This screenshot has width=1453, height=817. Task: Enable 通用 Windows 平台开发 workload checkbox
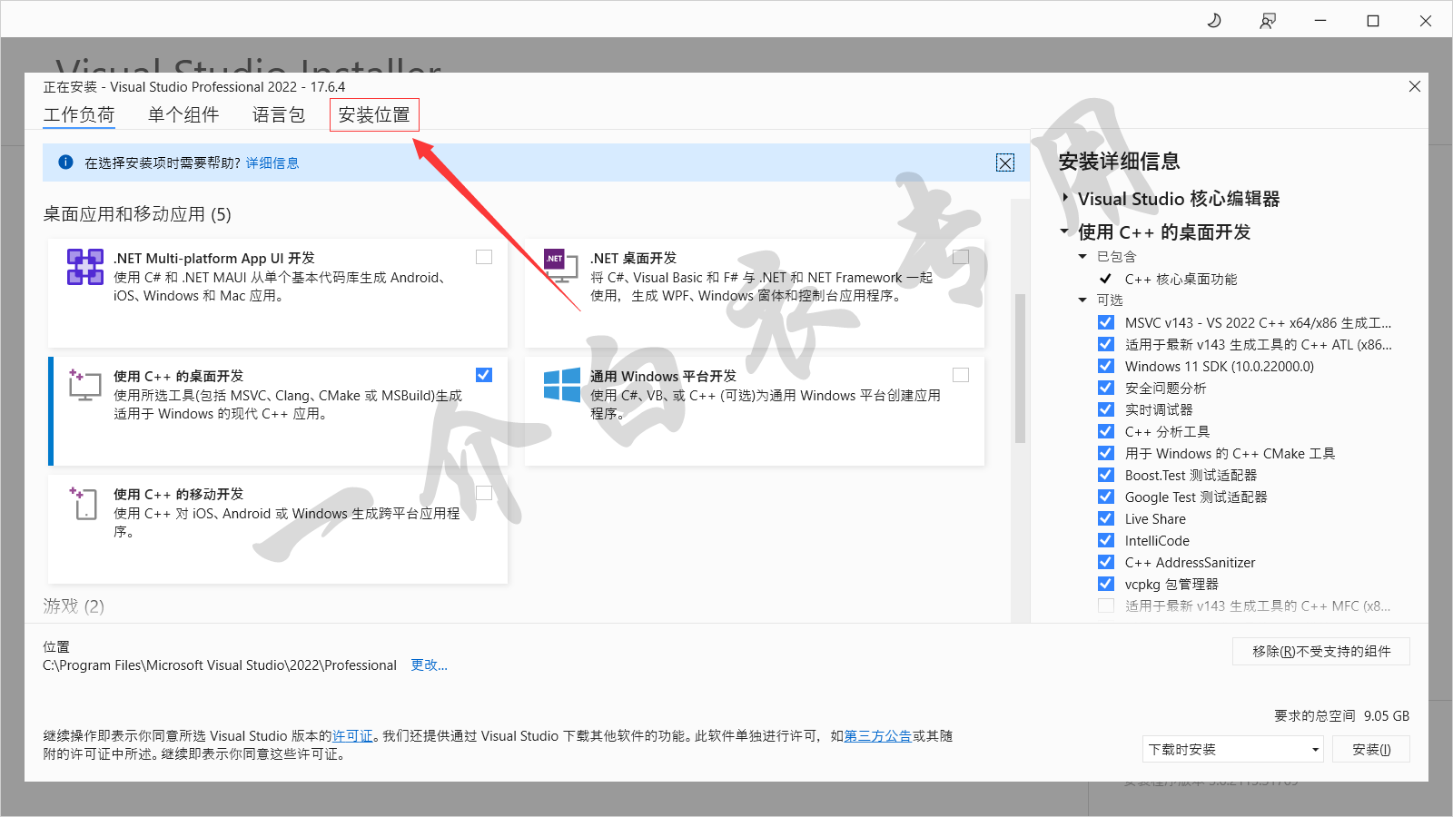point(961,375)
